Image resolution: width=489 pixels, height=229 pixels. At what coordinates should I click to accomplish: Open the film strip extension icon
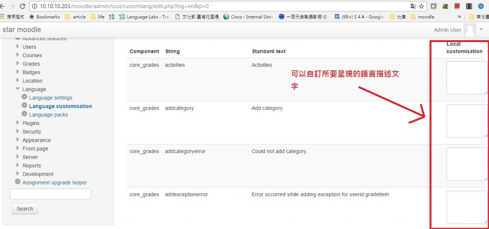point(469,6)
